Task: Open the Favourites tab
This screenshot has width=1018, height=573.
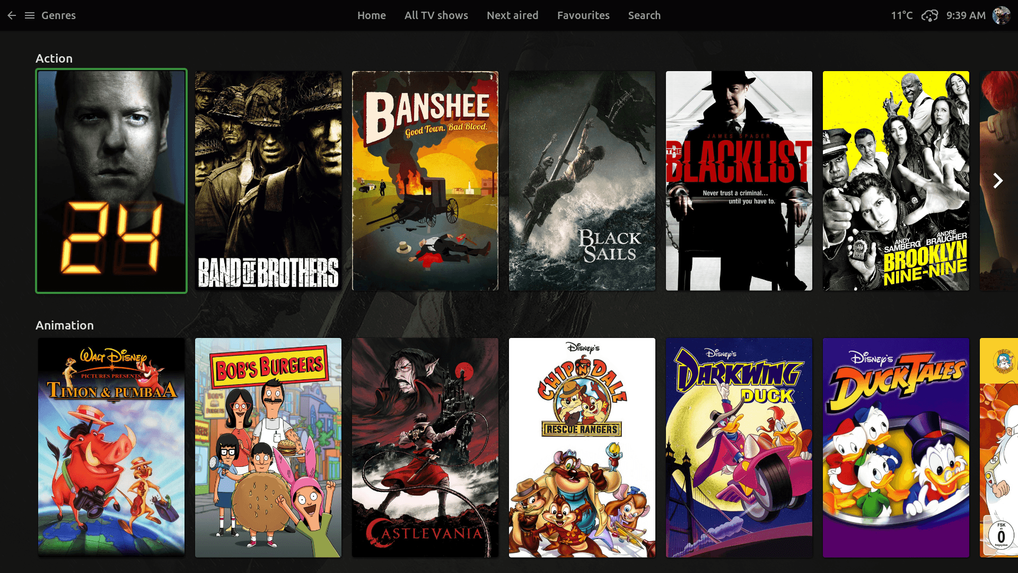Action: pyautogui.click(x=583, y=15)
